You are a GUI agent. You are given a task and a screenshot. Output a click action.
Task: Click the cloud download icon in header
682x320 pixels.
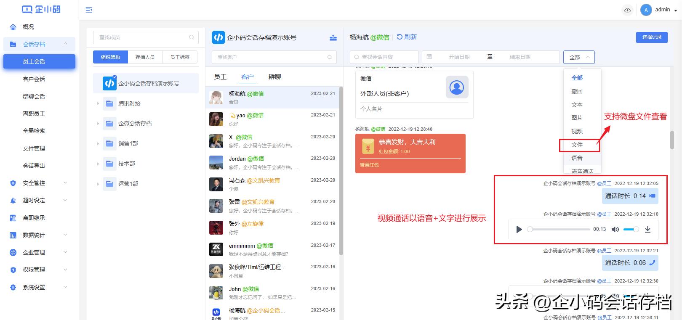(627, 10)
